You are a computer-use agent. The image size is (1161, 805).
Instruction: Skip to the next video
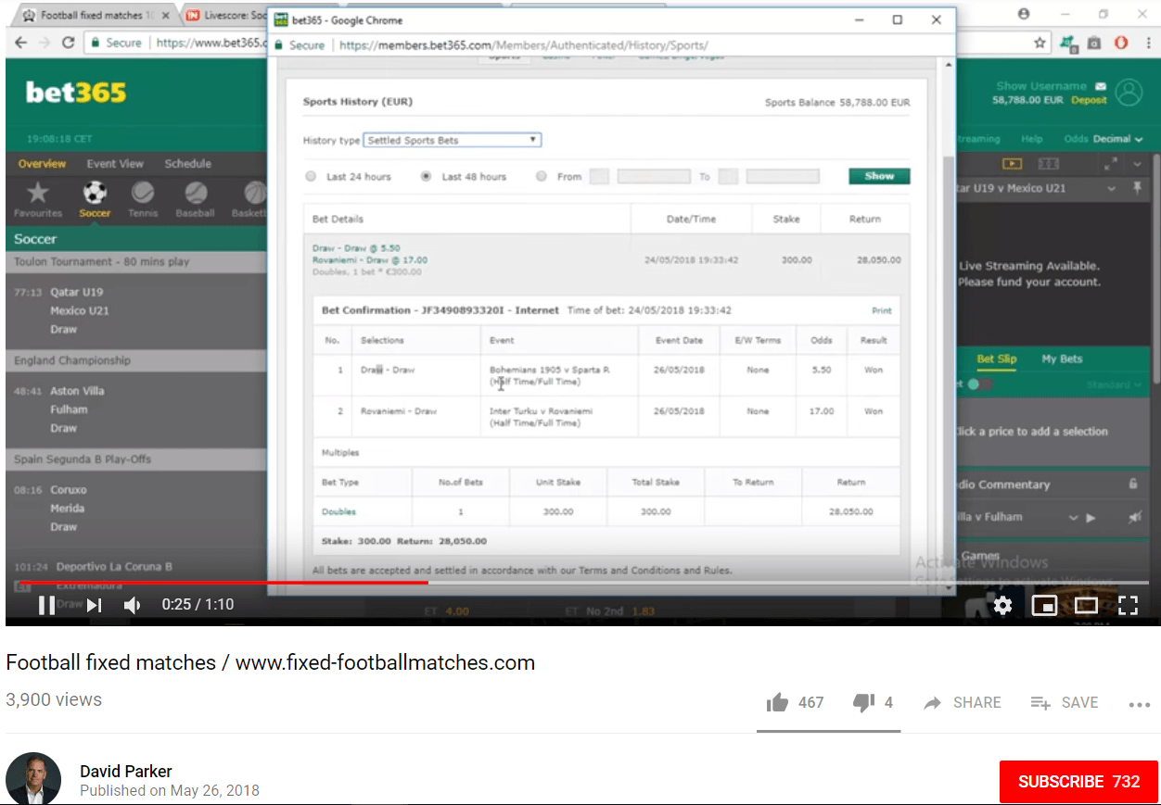[94, 605]
